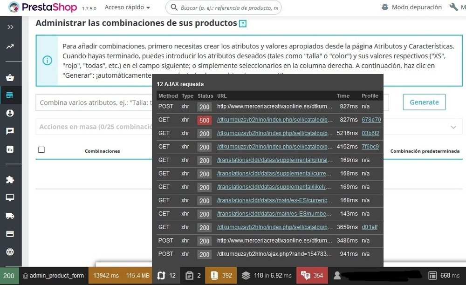
Task: Open the Design monitor icon
Action: pyautogui.click(x=10, y=197)
